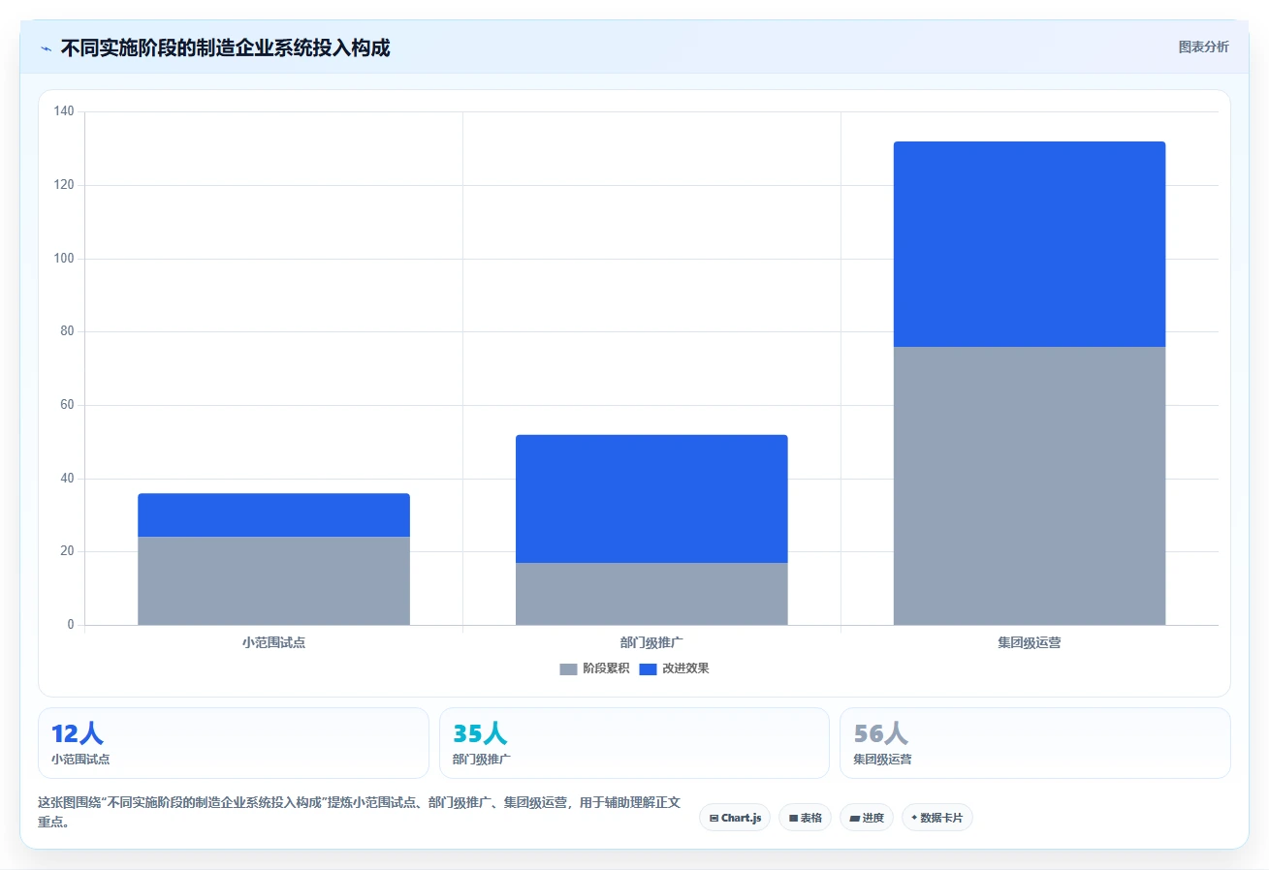Toggle the 阶段累积 legend item

click(594, 668)
